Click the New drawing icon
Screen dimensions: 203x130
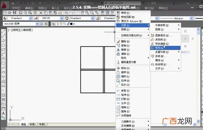pyautogui.click(x=5, y=13)
